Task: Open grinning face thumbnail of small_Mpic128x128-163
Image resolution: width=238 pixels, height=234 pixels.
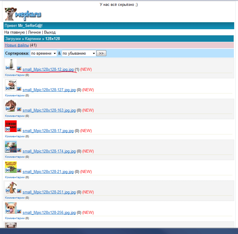Action: (x=11, y=106)
